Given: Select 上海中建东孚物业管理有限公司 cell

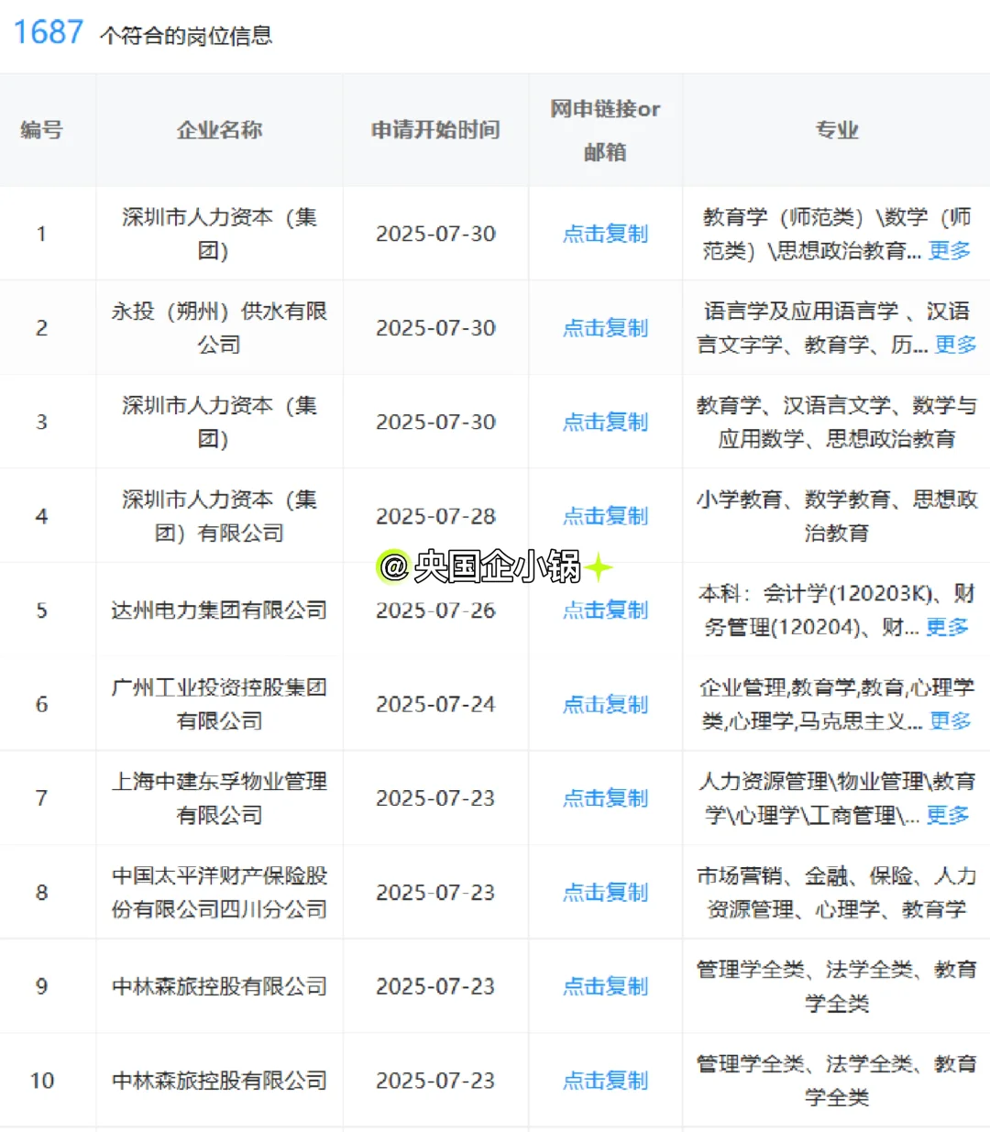Looking at the screenshot, I should (219, 798).
